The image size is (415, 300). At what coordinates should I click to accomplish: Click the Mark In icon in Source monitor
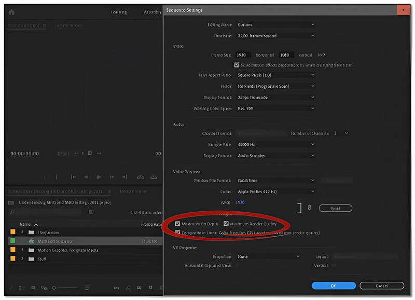click(45, 176)
